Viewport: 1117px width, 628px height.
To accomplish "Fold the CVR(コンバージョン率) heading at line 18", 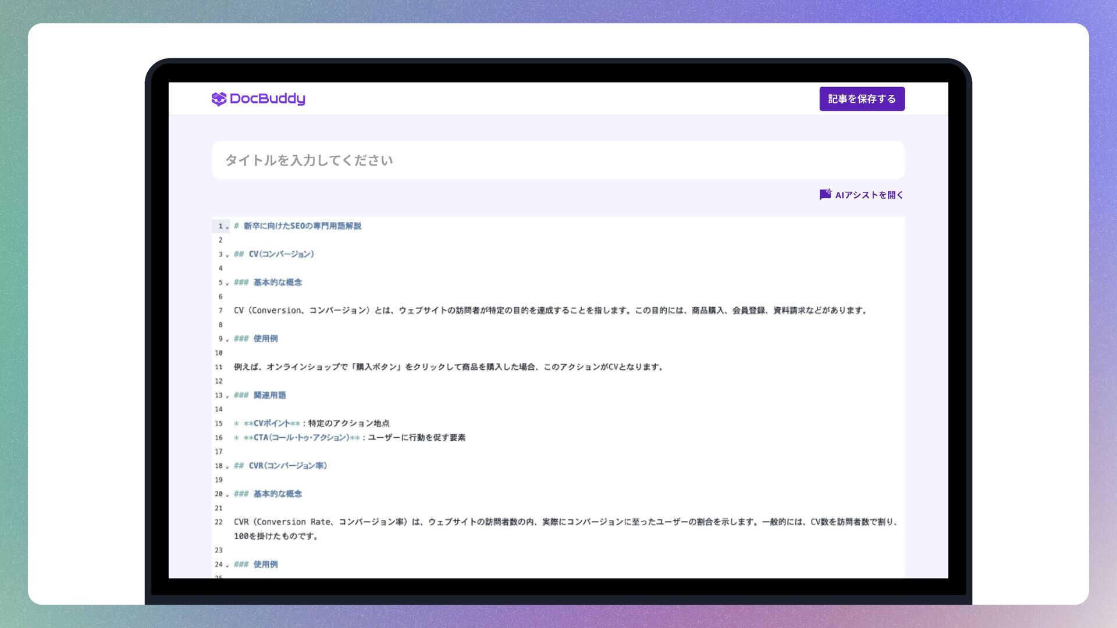I will [227, 466].
